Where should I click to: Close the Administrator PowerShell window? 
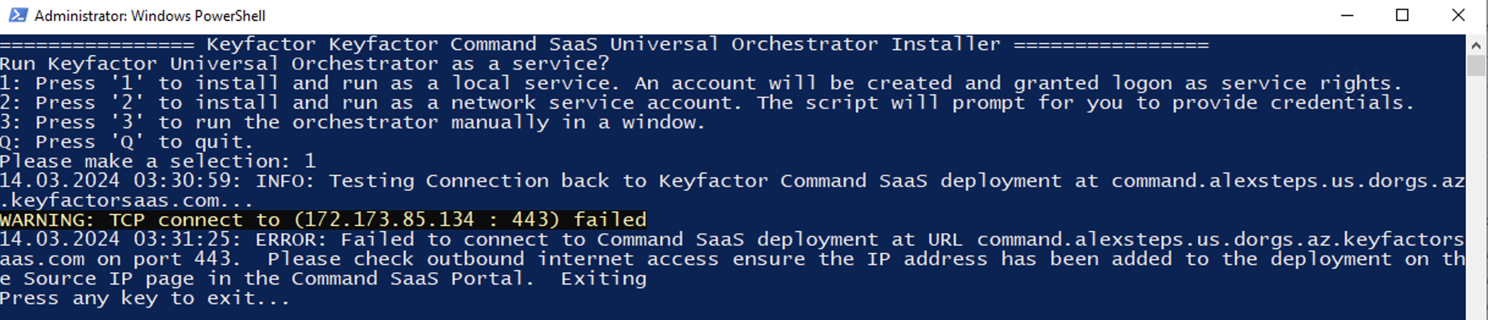coord(1458,15)
